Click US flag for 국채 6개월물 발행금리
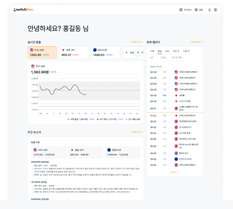This screenshot has width=233, height=209. click(176, 72)
